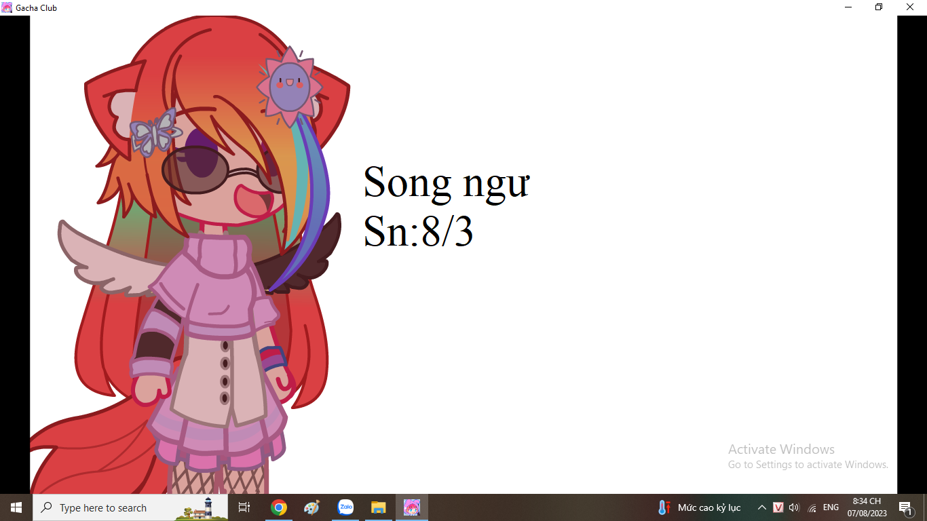The height and width of the screenshot is (521, 927).
Task: Switch to Zalo from the taskbar
Action: coord(345,507)
